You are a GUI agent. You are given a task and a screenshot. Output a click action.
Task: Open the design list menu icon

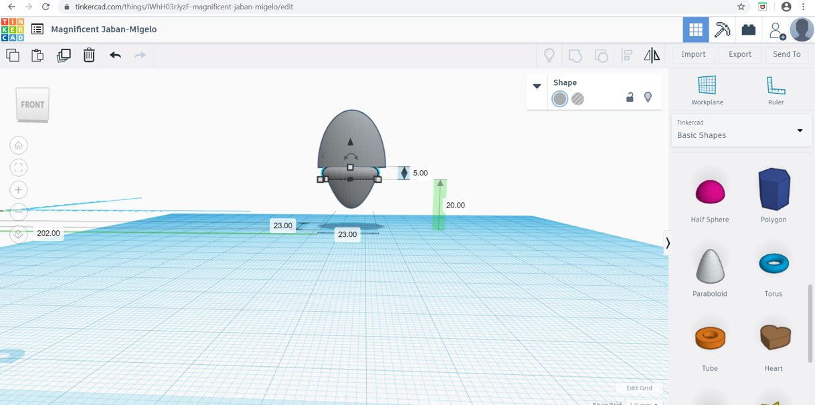pos(37,29)
